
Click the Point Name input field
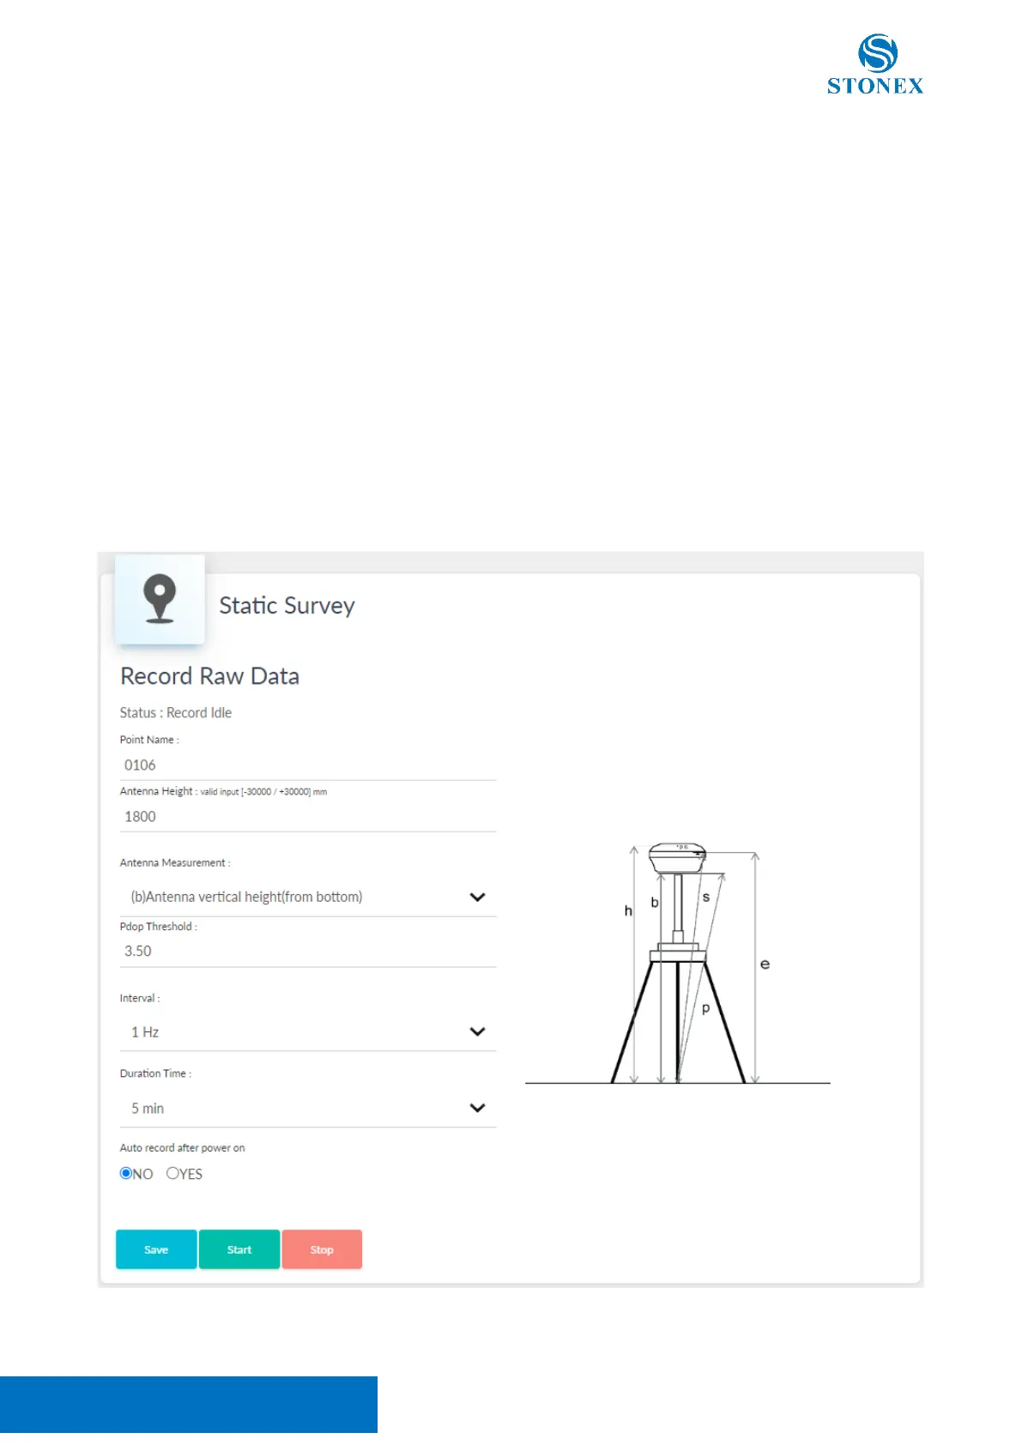point(307,765)
